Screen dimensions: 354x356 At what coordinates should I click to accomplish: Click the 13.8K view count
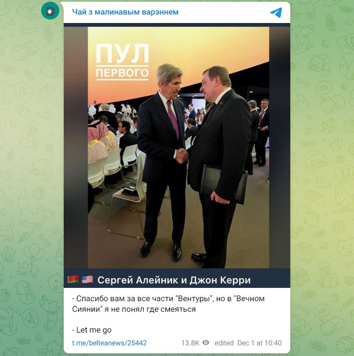click(190, 343)
